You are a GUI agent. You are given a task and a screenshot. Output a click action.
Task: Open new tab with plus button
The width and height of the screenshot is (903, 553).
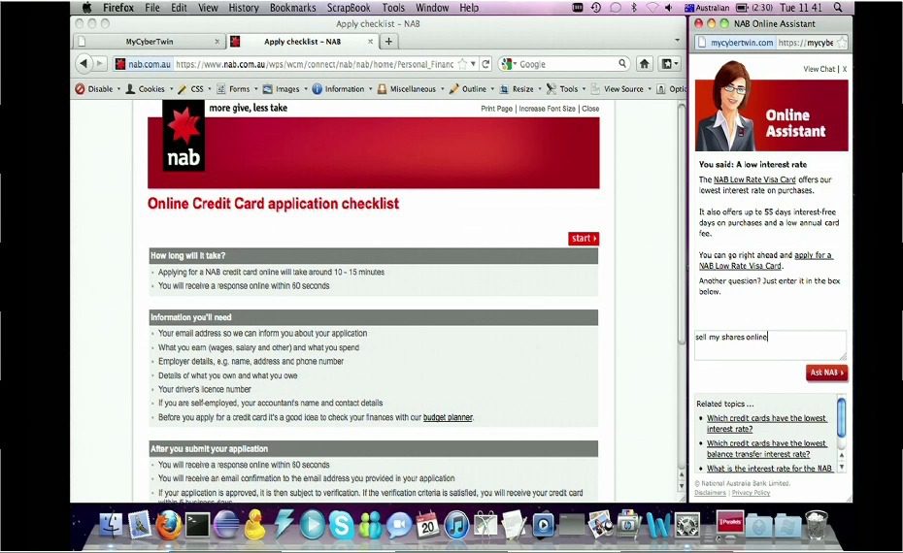click(388, 42)
